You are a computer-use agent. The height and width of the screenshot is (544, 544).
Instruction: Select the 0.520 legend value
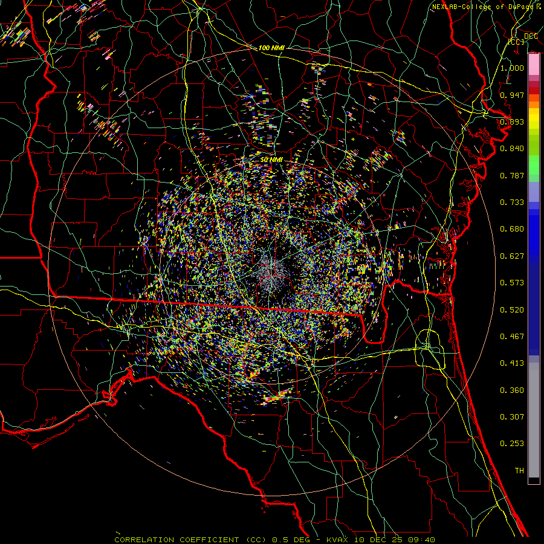pyautogui.click(x=512, y=310)
